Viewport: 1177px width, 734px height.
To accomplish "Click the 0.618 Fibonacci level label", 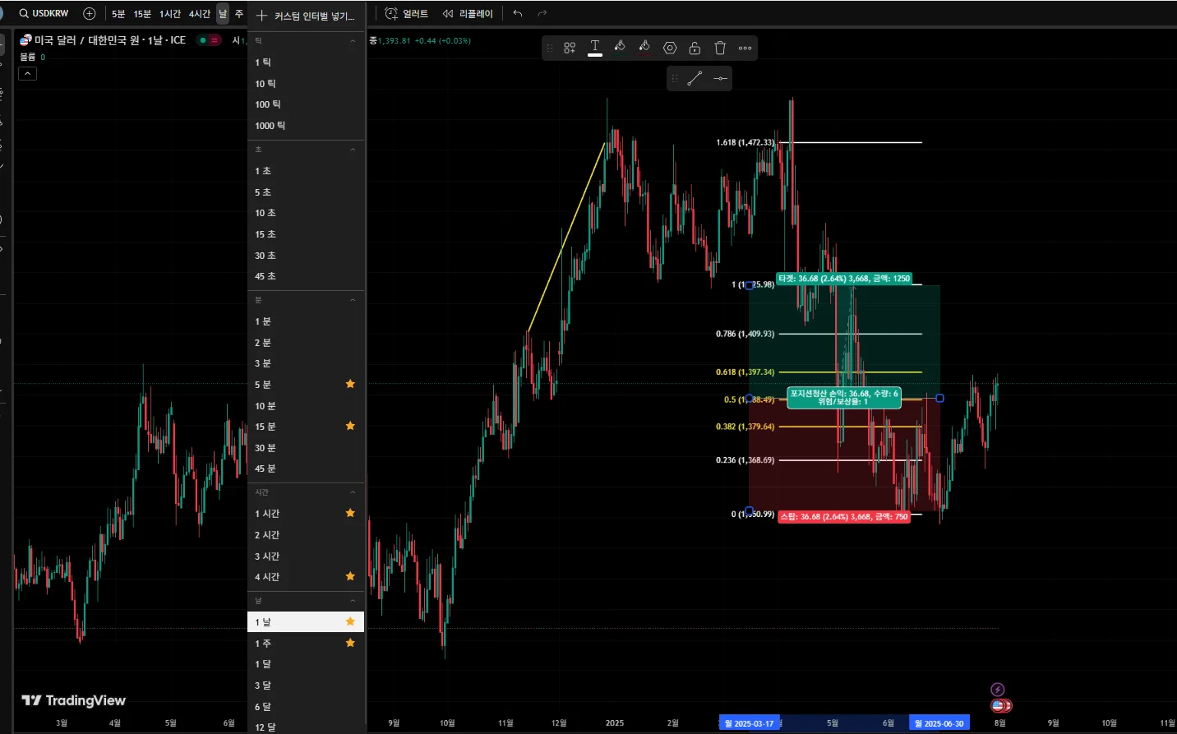I will (745, 372).
